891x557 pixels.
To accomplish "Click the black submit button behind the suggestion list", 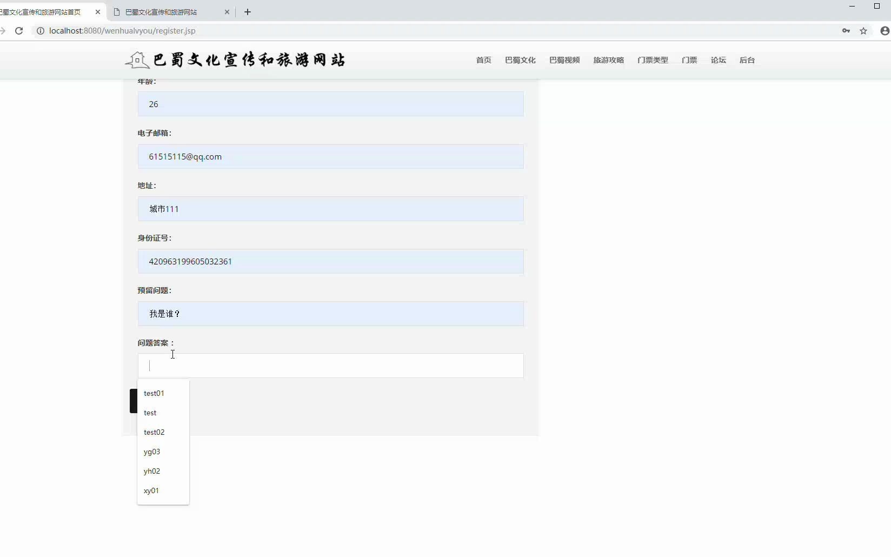I will click(134, 401).
